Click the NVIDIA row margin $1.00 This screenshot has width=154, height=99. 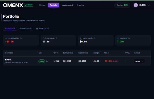(96, 61)
